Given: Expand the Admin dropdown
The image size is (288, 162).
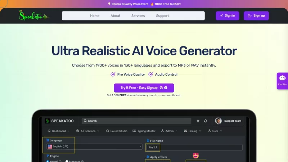Looking at the screenshot, I should pyautogui.click(x=169, y=131).
